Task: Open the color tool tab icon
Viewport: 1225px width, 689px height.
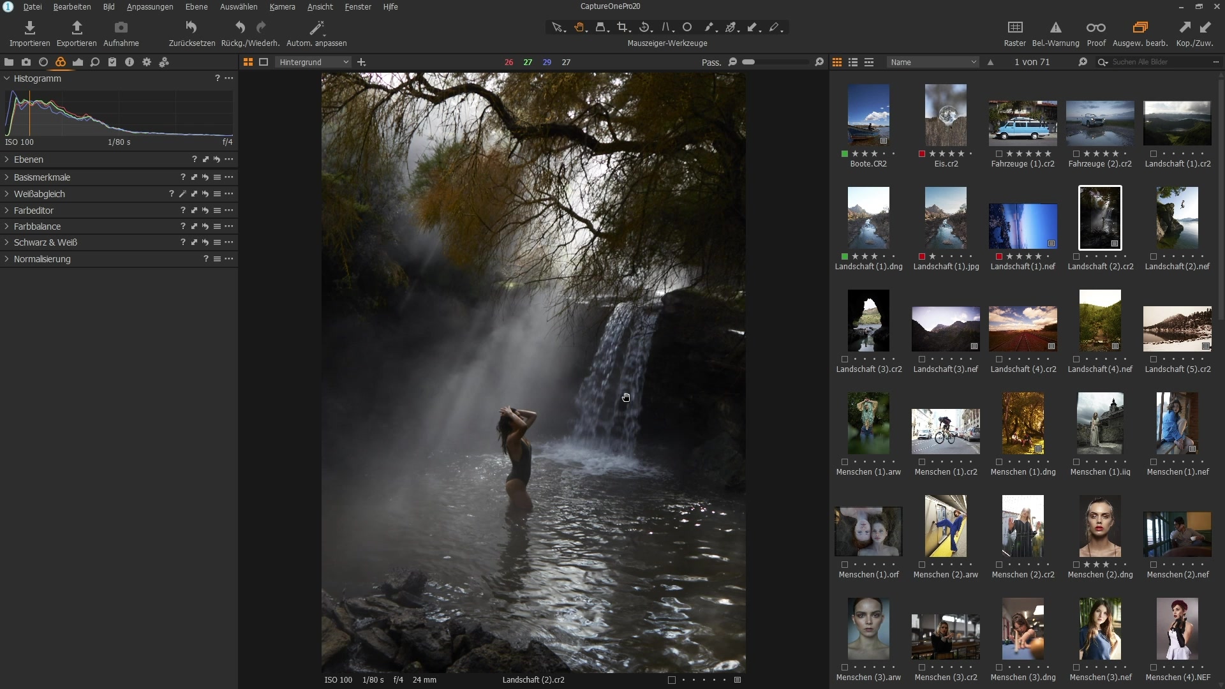Action: point(61,62)
